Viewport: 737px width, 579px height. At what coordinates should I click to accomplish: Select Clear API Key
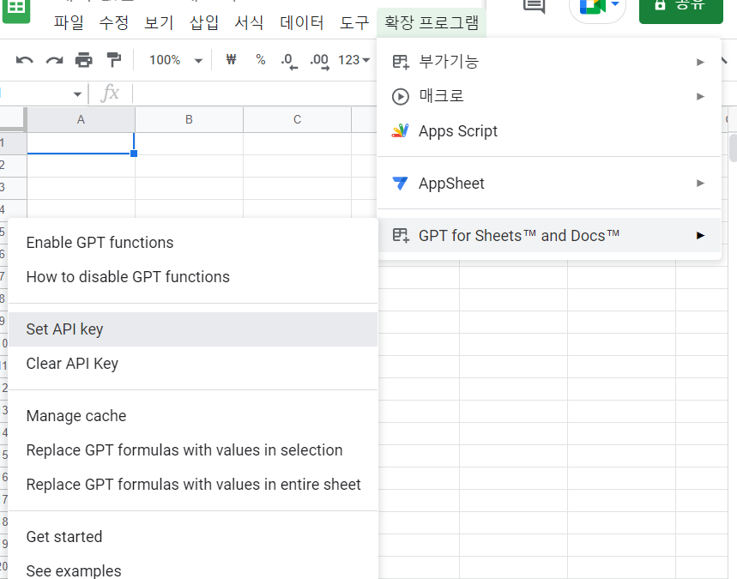193,364
